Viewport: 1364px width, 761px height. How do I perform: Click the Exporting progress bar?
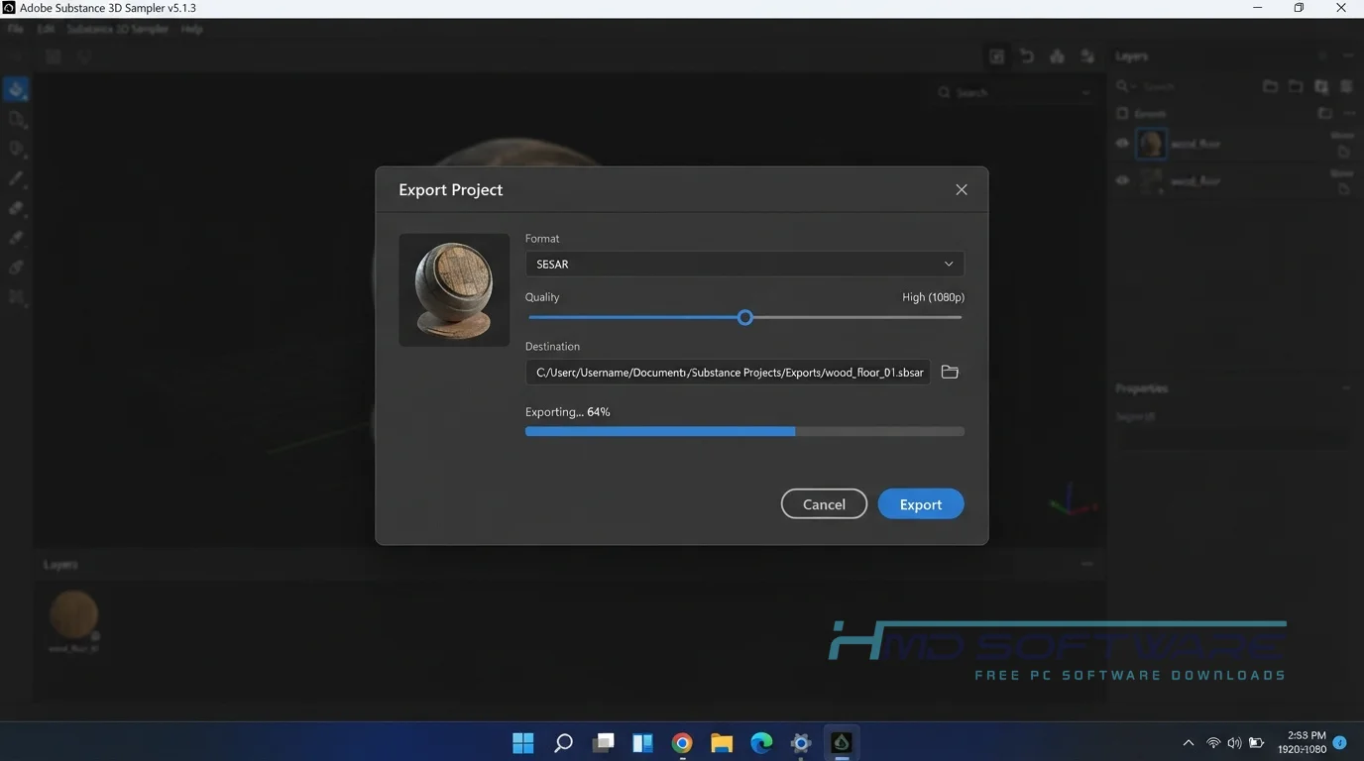click(x=744, y=431)
